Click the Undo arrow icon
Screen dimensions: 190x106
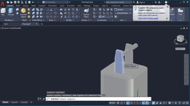33,2
